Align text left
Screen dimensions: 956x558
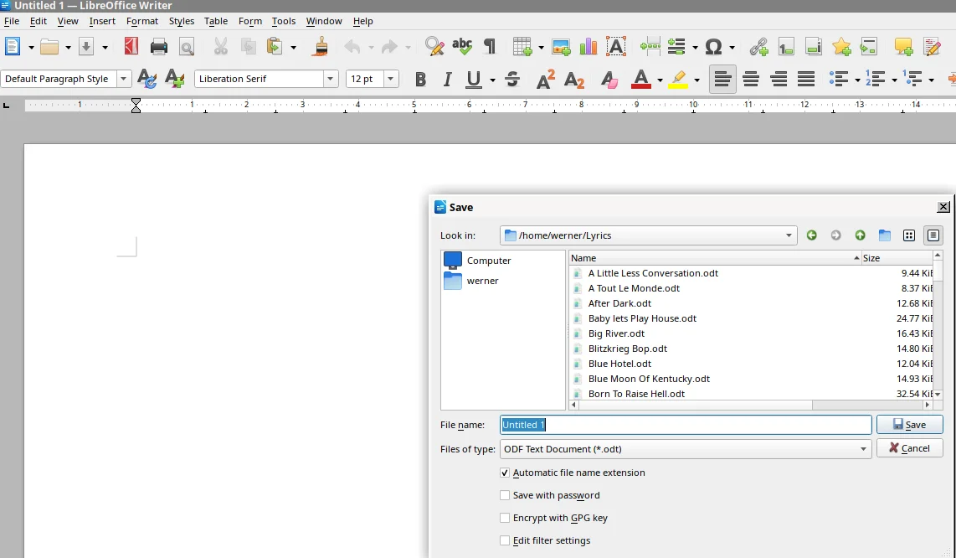(722, 79)
